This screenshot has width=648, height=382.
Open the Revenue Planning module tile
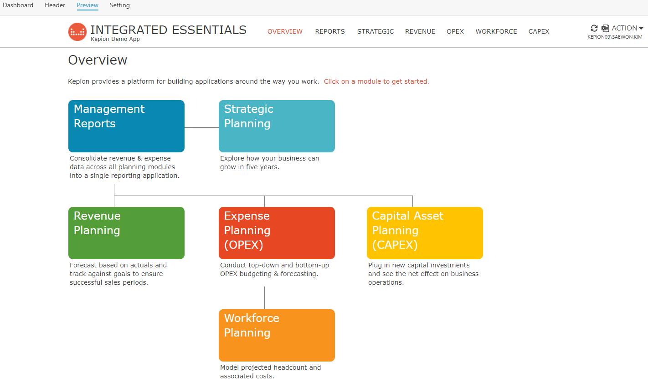pyautogui.click(x=126, y=233)
